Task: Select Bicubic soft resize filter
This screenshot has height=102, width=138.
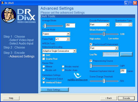Action: tap(44, 70)
